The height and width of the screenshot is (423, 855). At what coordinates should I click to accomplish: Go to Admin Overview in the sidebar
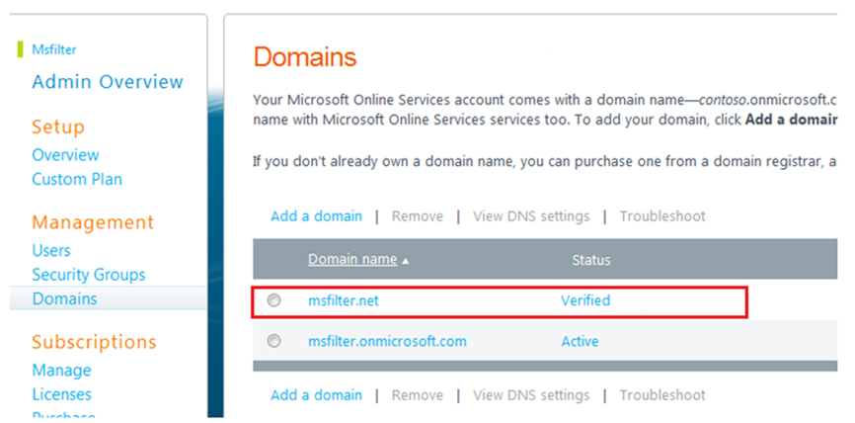click(x=108, y=82)
